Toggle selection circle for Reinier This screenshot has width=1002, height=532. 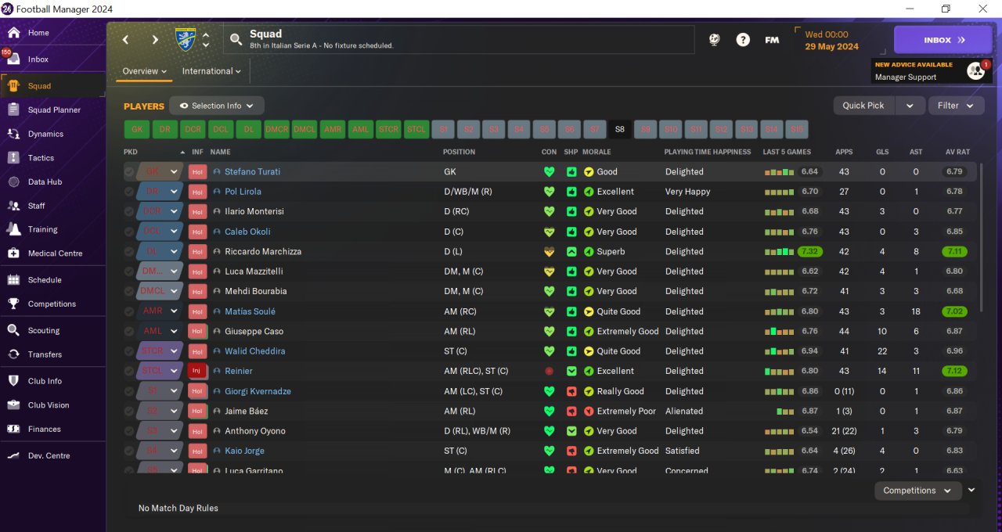tap(129, 372)
